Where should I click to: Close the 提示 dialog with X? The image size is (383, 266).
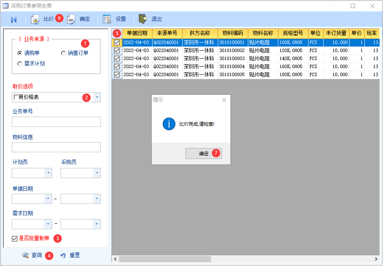coord(224,100)
